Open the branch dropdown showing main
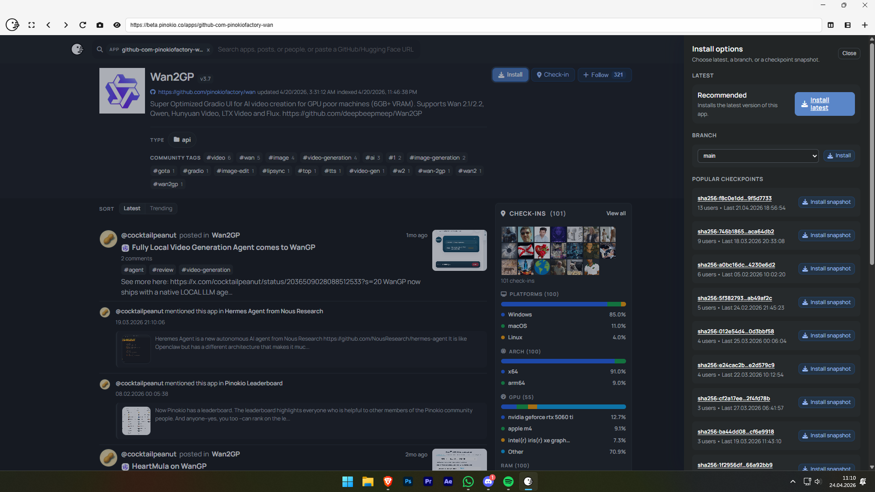This screenshot has height=492, width=875. (758, 156)
